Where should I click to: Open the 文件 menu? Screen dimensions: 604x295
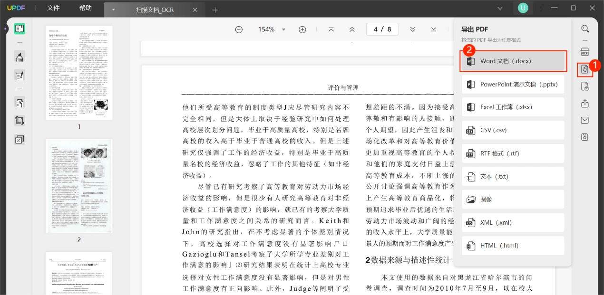(53, 8)
